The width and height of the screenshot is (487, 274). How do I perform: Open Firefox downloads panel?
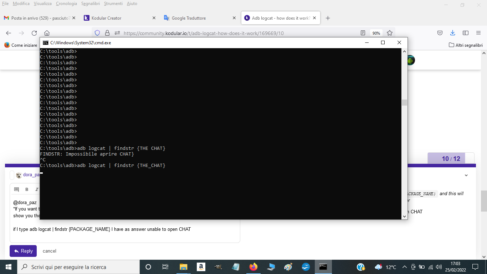tap(452, 33)
